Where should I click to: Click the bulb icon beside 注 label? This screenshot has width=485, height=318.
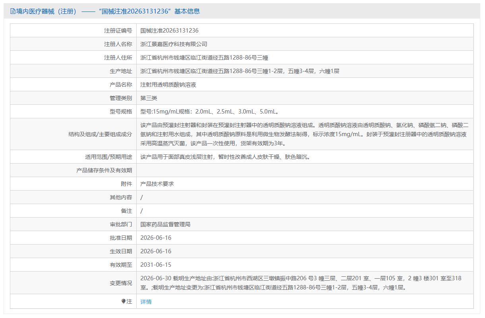click(124, 302)
